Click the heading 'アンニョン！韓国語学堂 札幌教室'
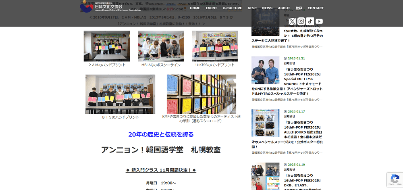 tap(161, 150)
